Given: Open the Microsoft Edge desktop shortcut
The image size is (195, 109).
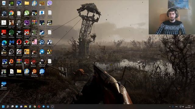Looking at the screenshot, I should 4,44.
